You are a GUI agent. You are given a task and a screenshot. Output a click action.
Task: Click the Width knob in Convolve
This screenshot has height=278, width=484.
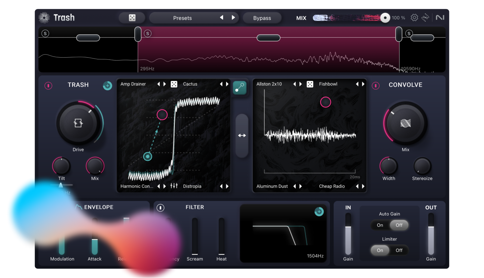(389, 166)
